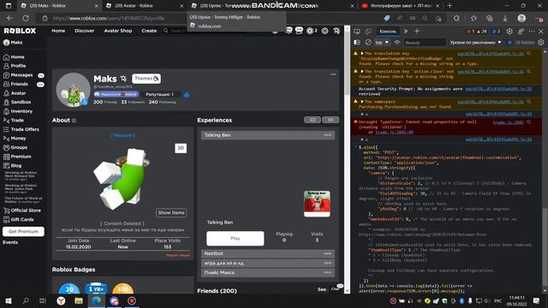Click the Play button for Talking Ben

[235, 238]
